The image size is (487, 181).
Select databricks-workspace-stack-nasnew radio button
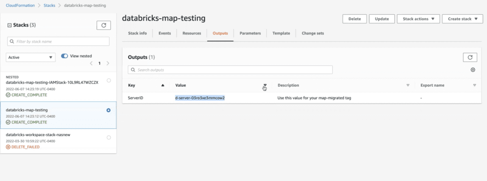108,138
